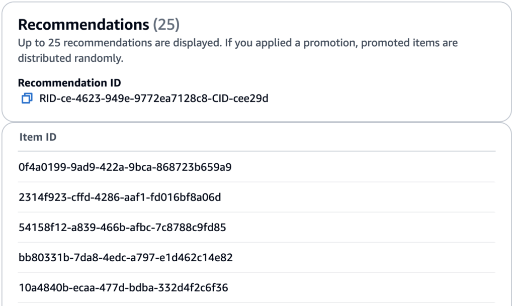Select item row 0f4a0199-9ad9-422a-9bca-868723b659a9
Viewport: 515px width, 306px height.
[x=125, y=167]
